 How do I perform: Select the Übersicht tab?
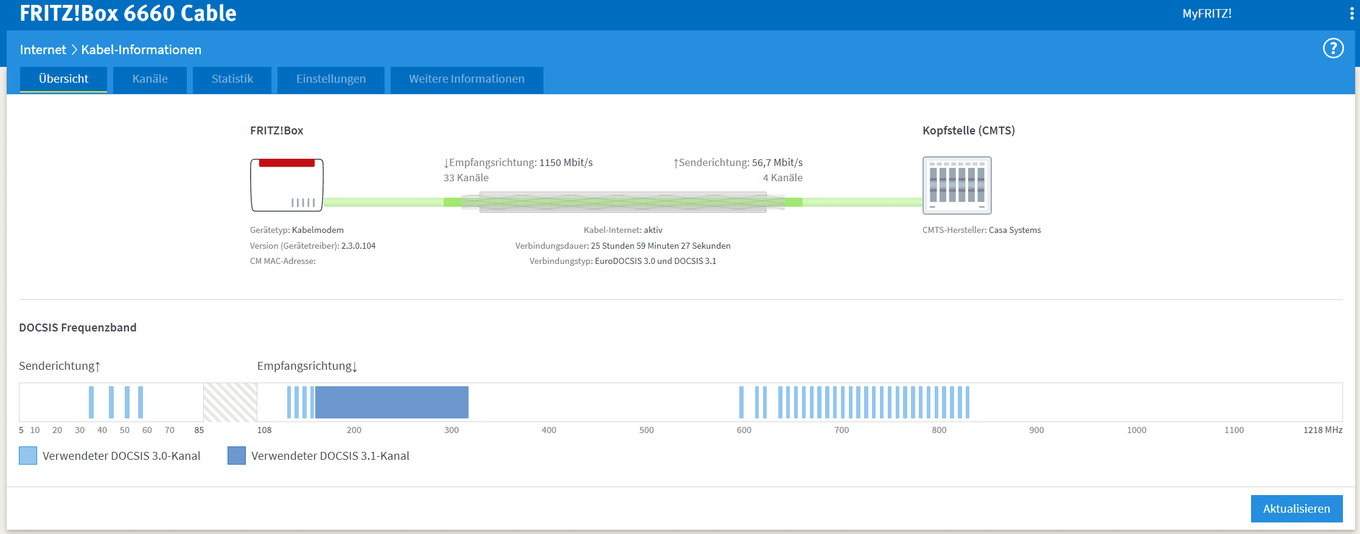point(63,79)
